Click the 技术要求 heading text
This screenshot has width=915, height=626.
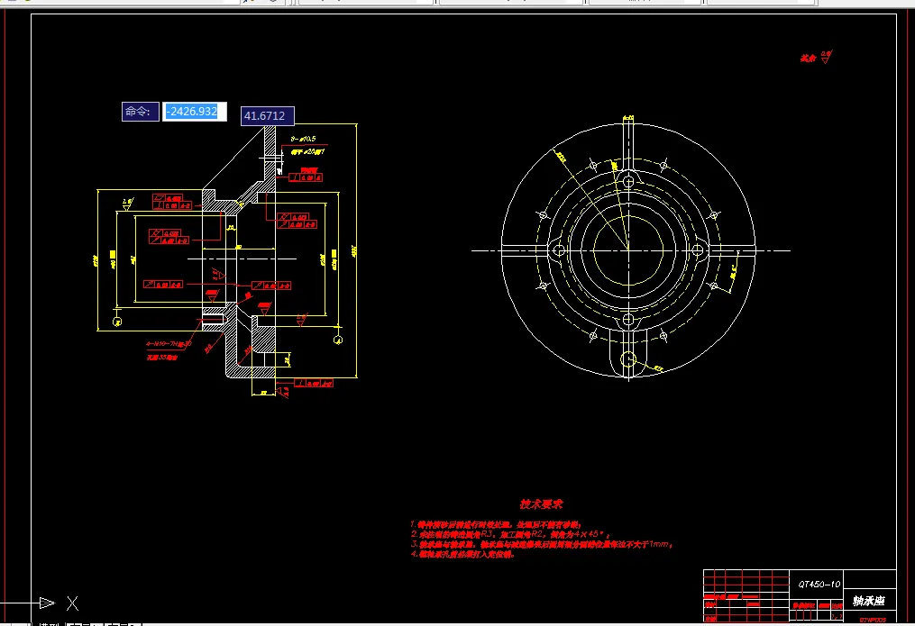pos(541,504)
